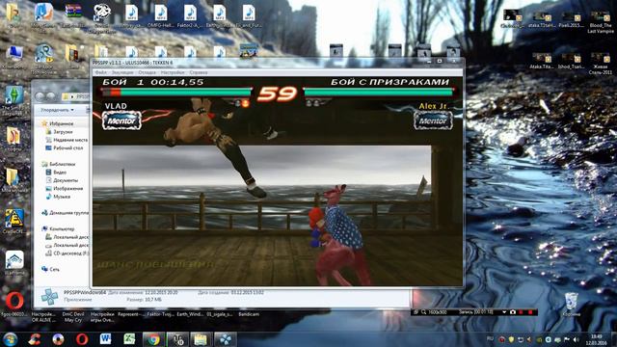Click the Action Center flag tray icon
The width and height of the screenshot is (617, 347).
(x=567, y=339)
